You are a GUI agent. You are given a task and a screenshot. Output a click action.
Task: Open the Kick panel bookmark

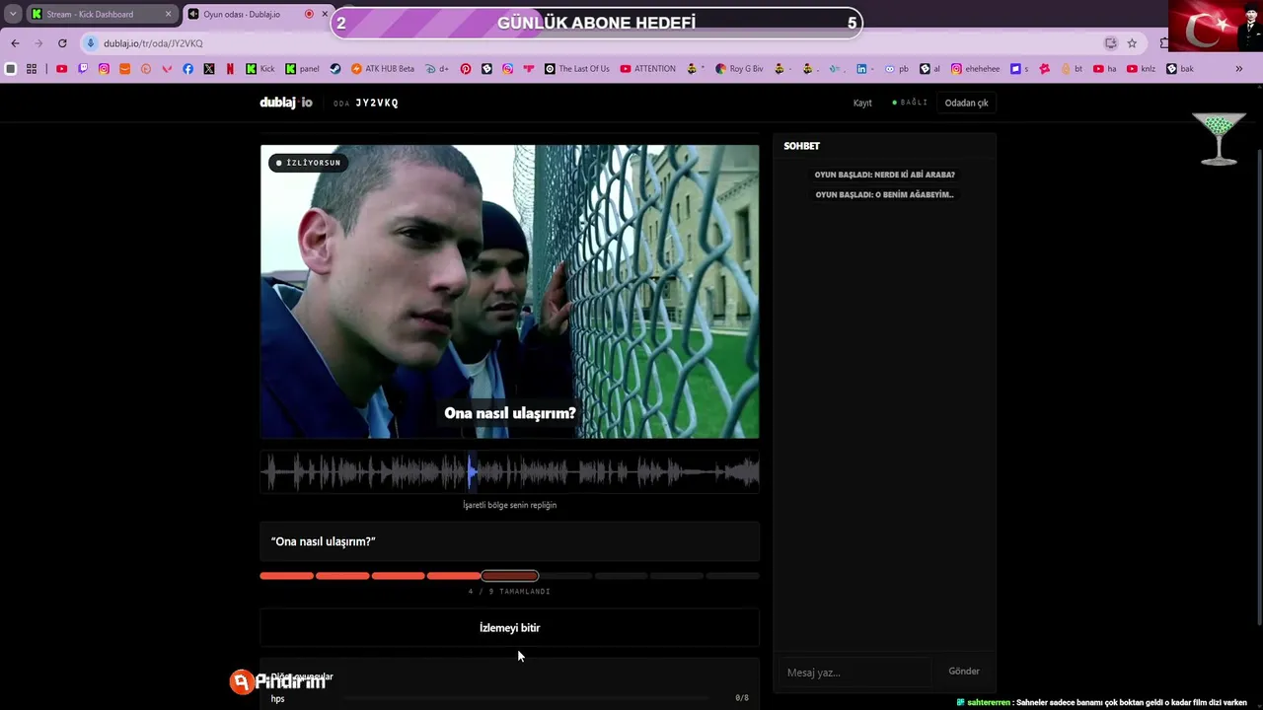click(x=303, y=69)
